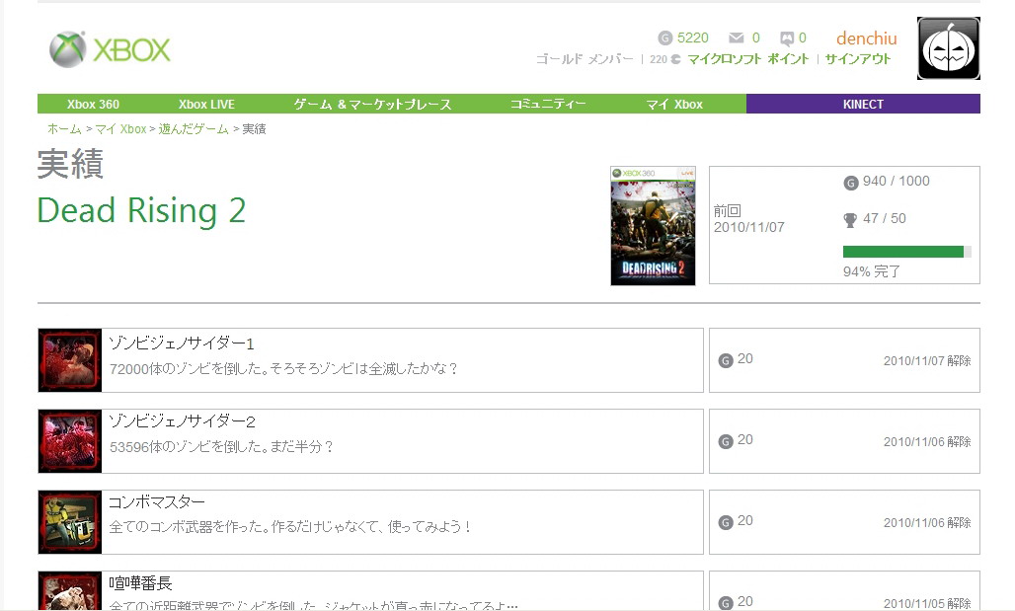
Task: Open the コミュニティー navigation tab
Action: [548, 105]
